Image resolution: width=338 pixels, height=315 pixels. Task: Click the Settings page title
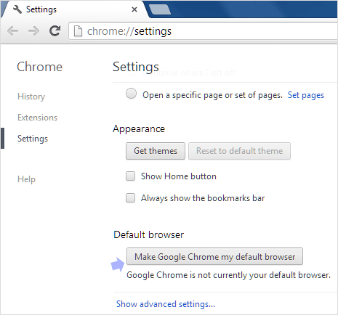point(136,67)
